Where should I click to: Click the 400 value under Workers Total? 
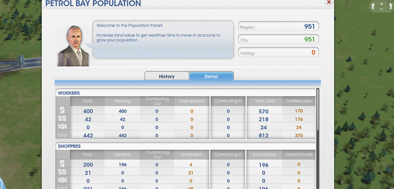click(88, 111)
